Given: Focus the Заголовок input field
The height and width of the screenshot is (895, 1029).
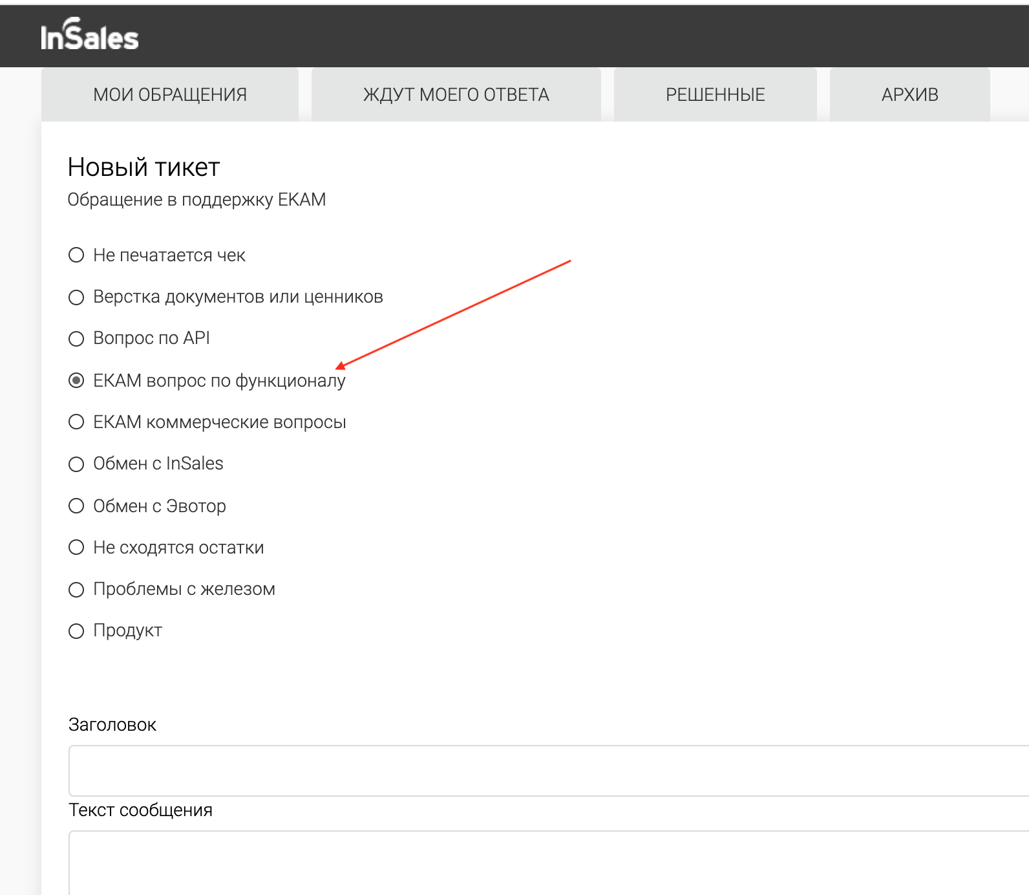Looking at the screenshot, I should coord(549,771).
